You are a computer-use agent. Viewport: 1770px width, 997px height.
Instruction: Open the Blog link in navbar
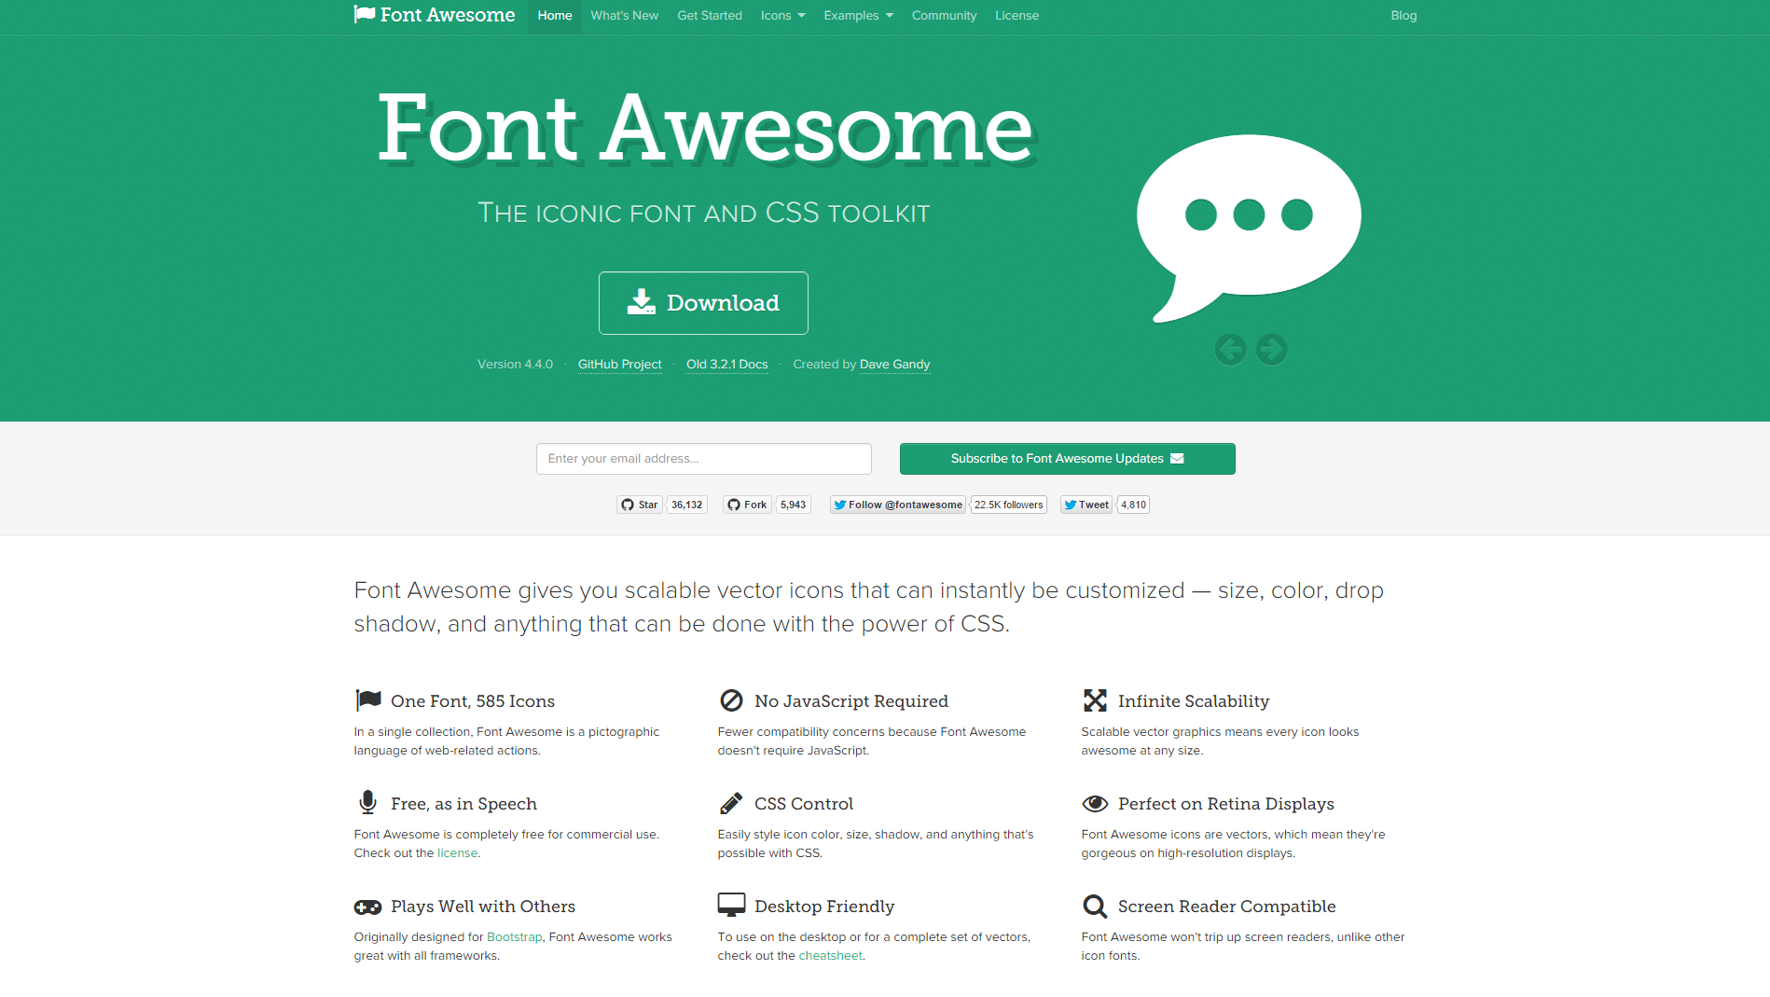coord(1404,16)
